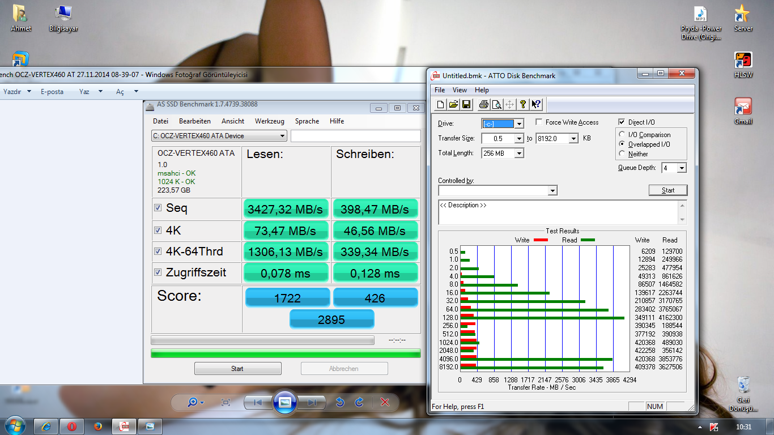This screenshot has width=774, height=435.
Task: Click the actual size icon in Photo Viewer
Action: coord(226,402)
